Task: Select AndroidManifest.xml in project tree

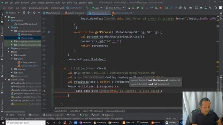Action: [25, 24]
